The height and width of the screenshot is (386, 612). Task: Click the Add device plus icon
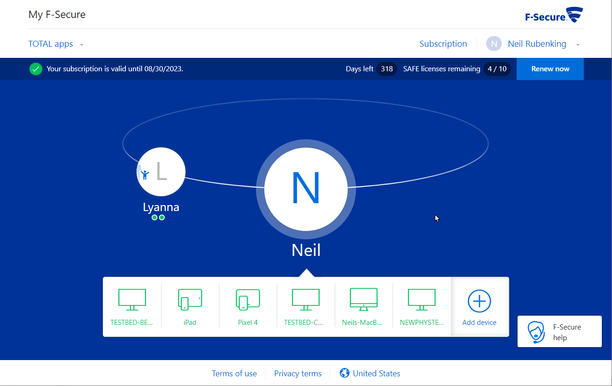(x=479, y=301)
